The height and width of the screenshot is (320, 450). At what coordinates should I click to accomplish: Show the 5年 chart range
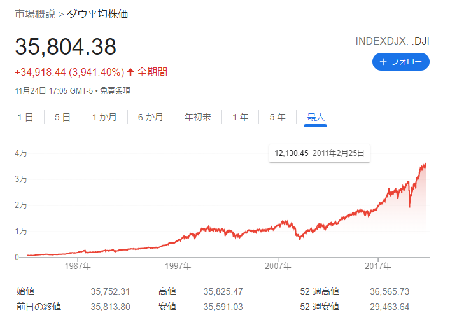278,117
